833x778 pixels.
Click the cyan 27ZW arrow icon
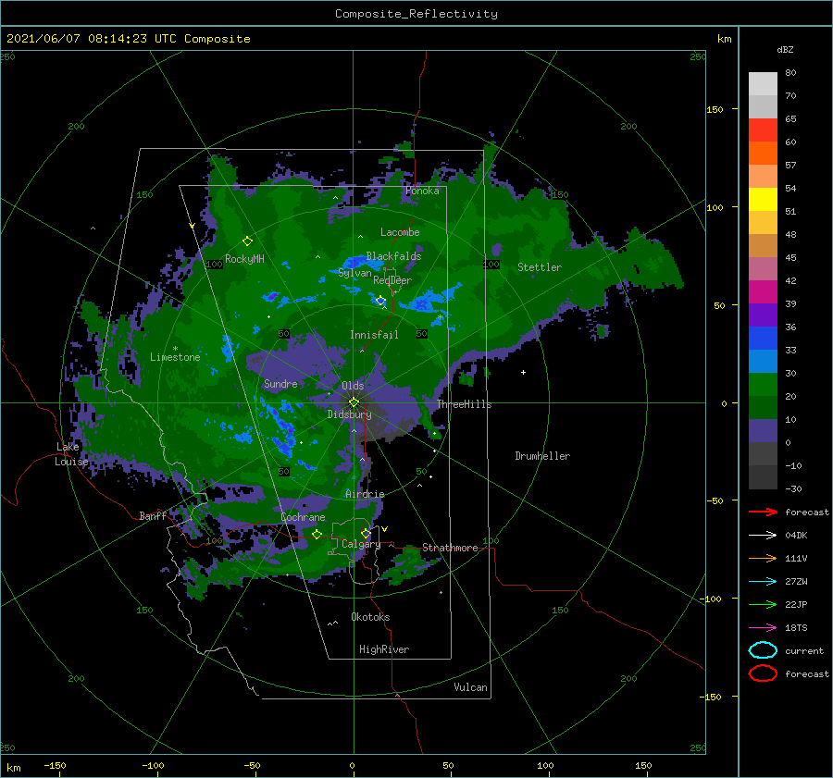tap(763, 582)
